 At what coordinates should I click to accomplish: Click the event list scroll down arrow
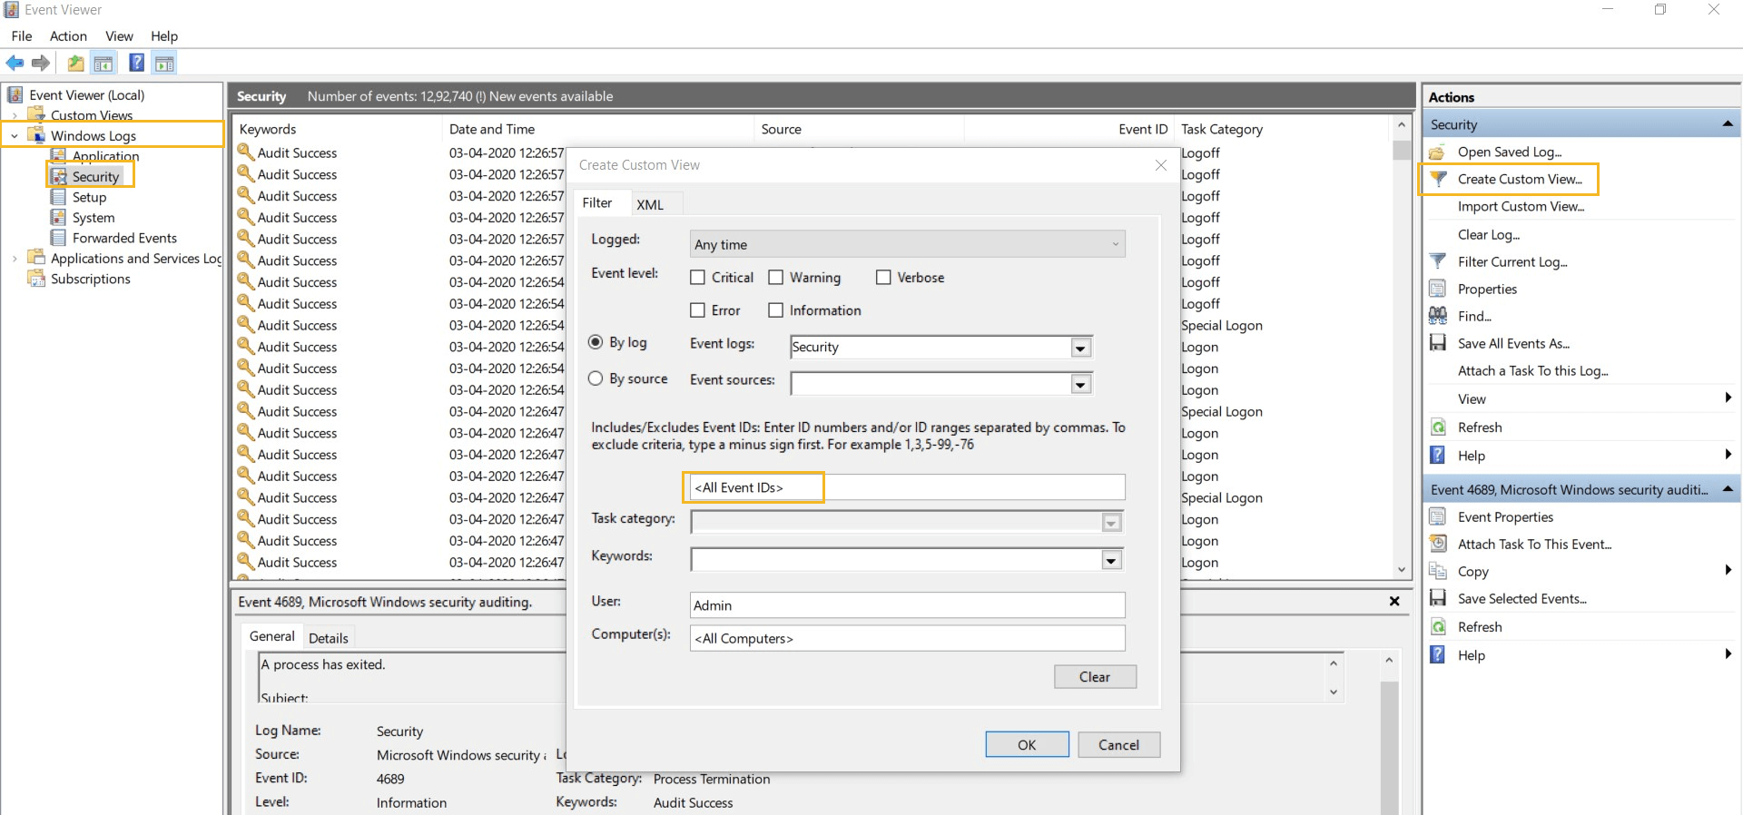1402,569
